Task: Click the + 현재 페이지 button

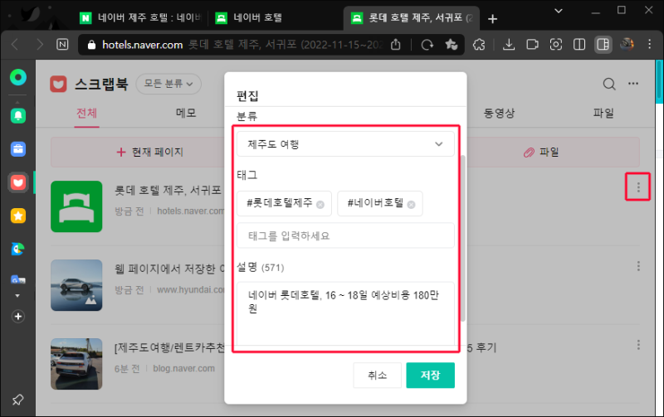Action: coord(150,152)
